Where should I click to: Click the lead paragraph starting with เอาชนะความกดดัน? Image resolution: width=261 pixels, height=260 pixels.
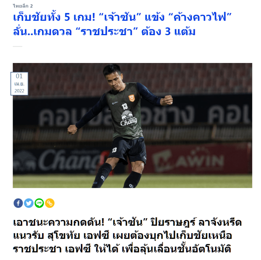coord(127,236)
